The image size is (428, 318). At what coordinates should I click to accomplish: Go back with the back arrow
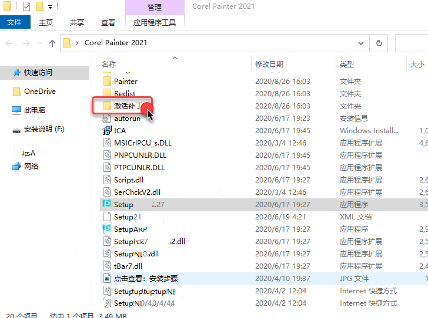[x=9, y=43]
